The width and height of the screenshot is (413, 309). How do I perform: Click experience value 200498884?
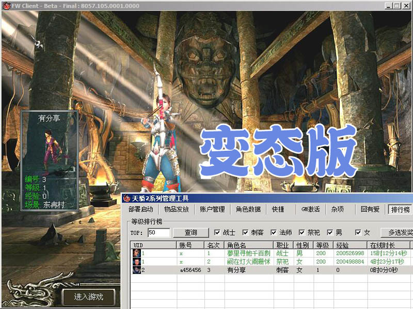350,262
